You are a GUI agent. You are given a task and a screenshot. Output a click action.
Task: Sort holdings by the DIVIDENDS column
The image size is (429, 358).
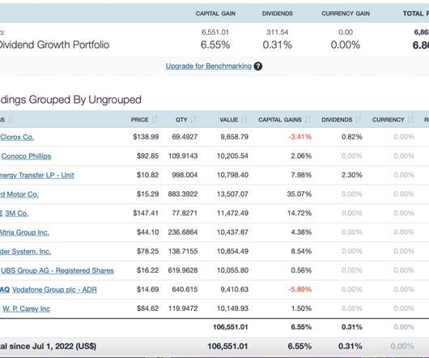pyautogui.click(x=342, y=120)
